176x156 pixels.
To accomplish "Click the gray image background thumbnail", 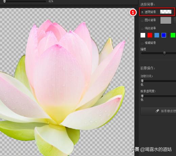I will pyautogui.click(x=166, y=20).
